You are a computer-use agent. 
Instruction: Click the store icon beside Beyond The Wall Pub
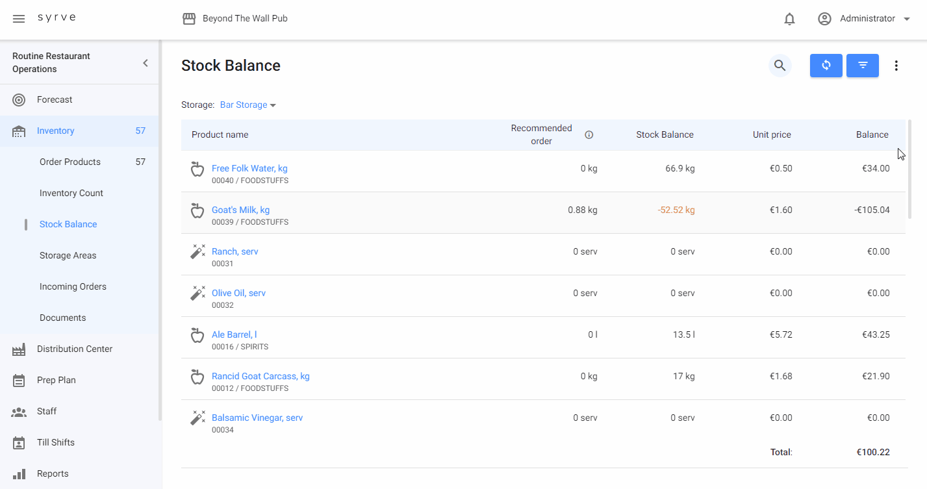click(189, 19)
